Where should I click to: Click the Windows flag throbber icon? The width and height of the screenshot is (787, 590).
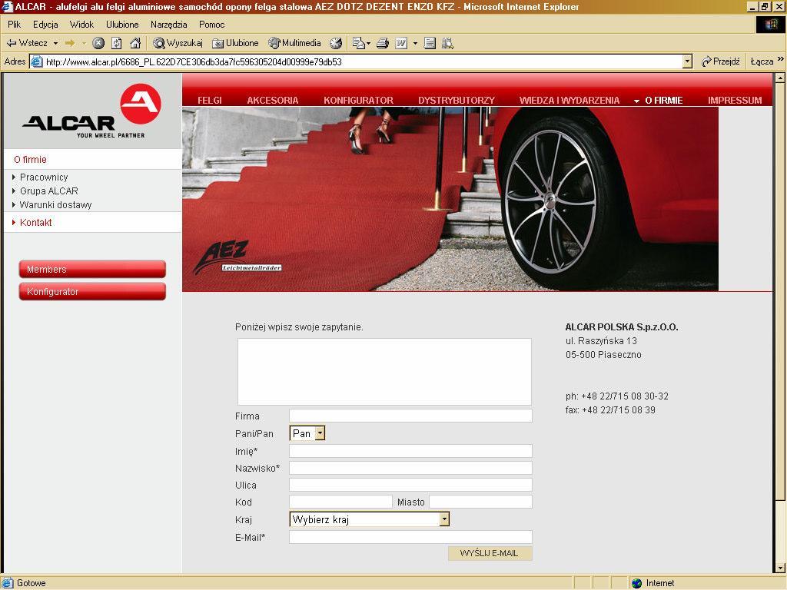[770, 25]
